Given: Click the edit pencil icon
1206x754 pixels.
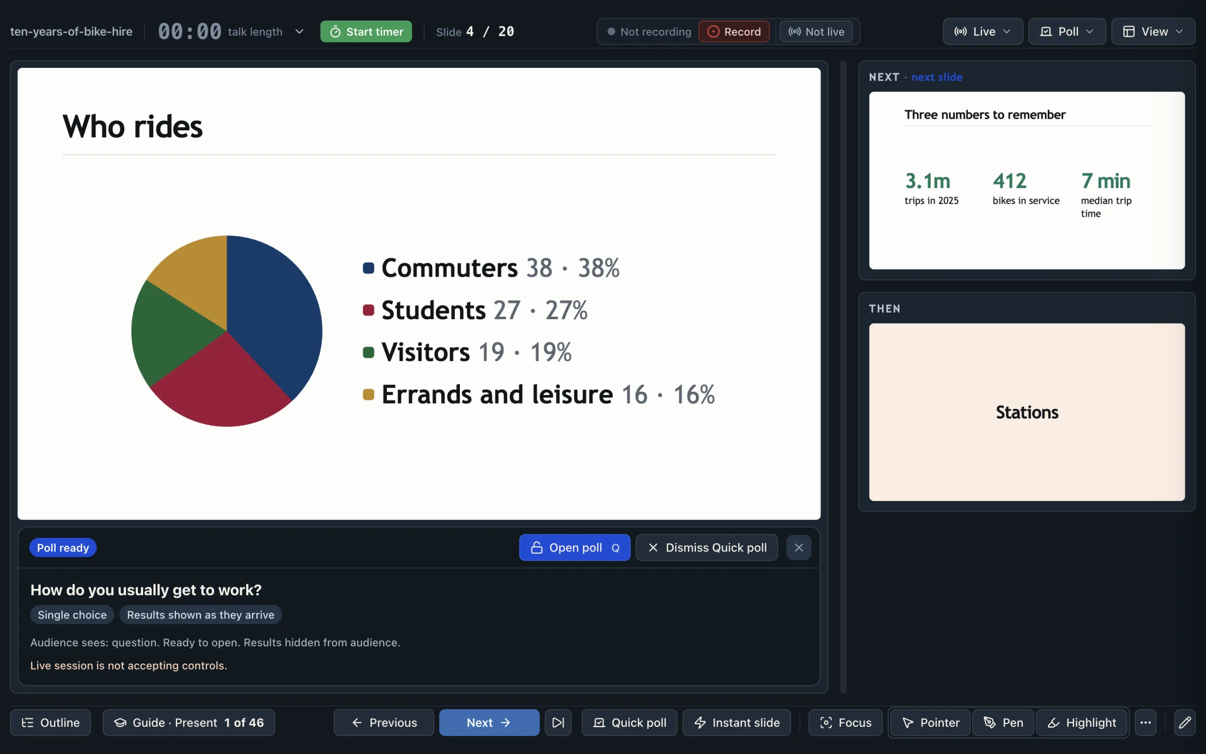Looking at the screenshot, I should (x=1184, y=722).
